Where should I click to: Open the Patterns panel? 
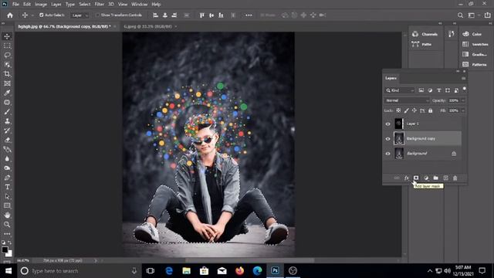pyautogui.click(x=475, y=65)
